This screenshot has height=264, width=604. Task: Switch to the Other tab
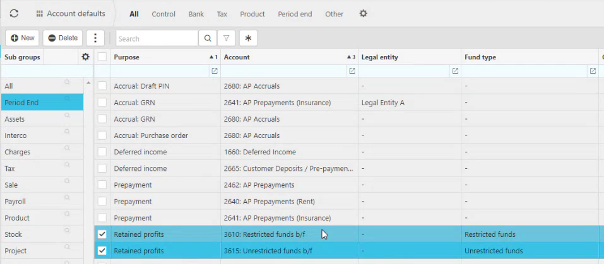coord(334,14)
